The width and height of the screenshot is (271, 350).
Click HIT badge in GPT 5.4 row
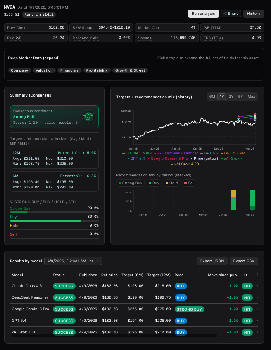point(247,321)
